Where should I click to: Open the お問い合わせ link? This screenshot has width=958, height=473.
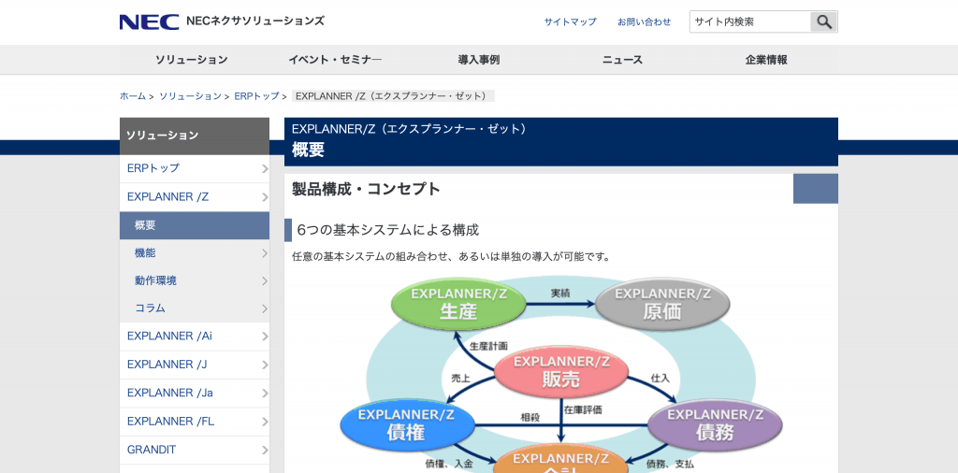tap(644, 22)
